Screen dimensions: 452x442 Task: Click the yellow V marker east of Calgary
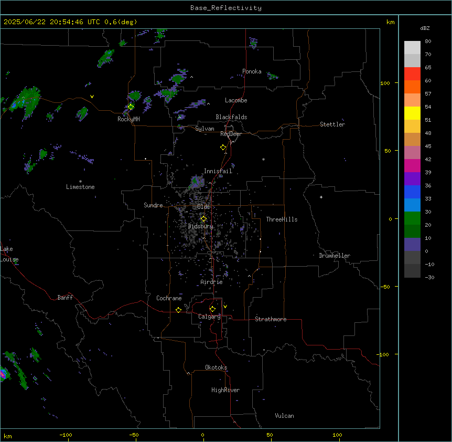coord(225,307)
